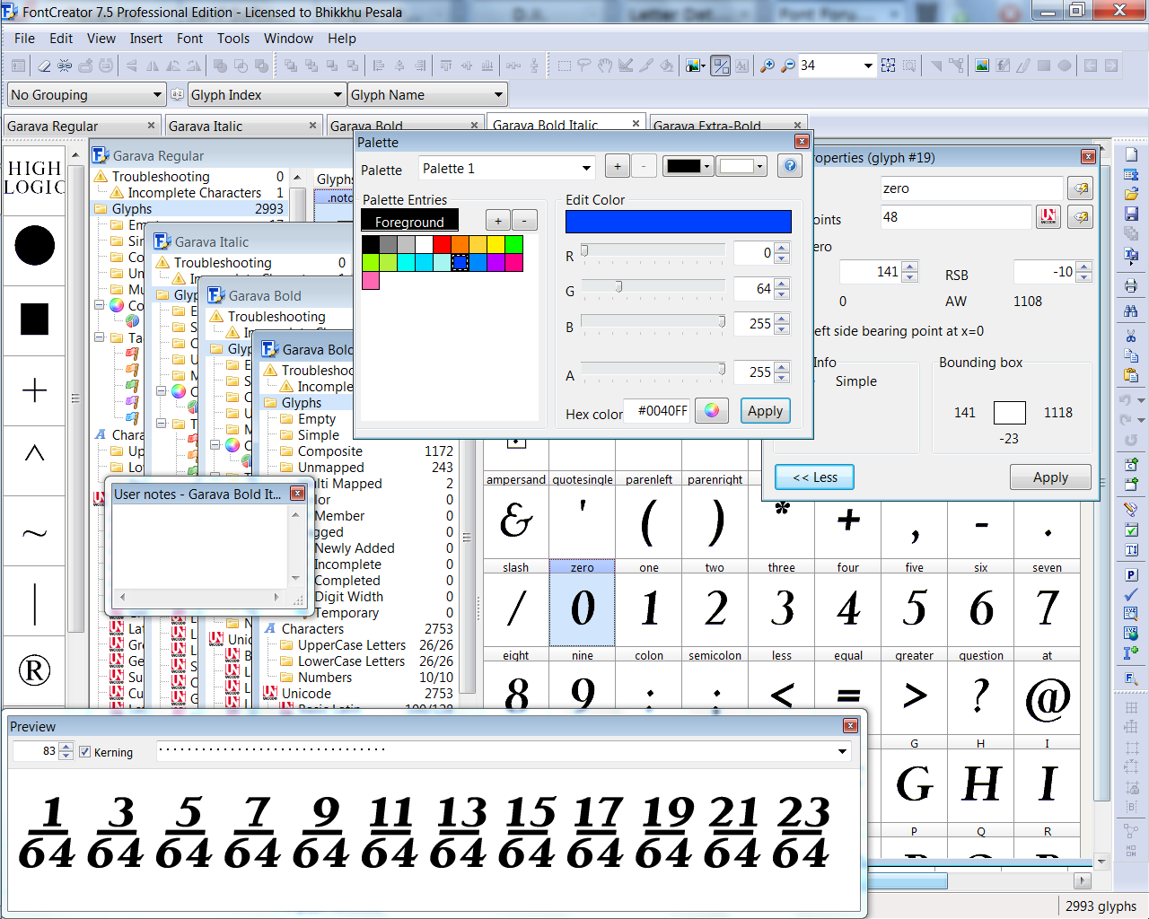Image resolution: width=1149 pixels, height=919 pixels.
Task: Click the hand pan tool icon
Action: coord(605,66)
